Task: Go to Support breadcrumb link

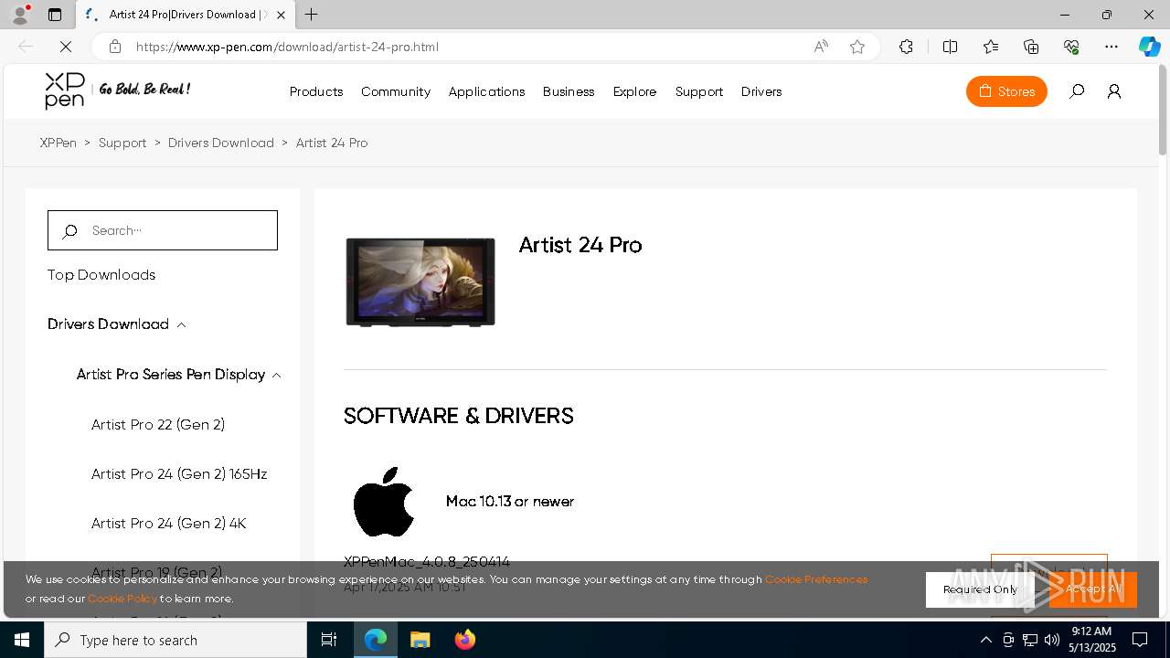Action: tap(122, 143)
